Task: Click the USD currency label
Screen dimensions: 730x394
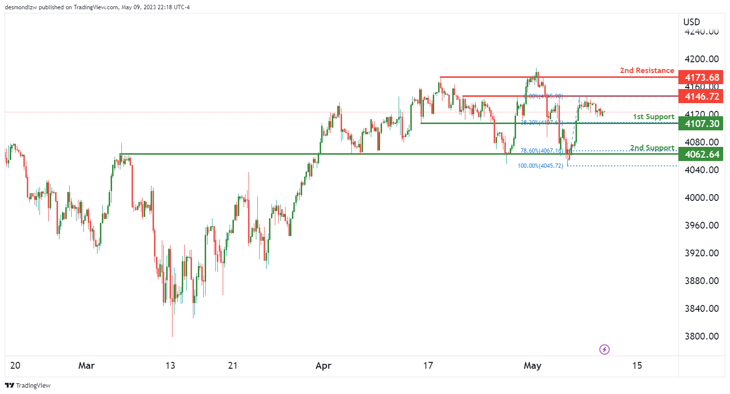Action: pos(692,22)
